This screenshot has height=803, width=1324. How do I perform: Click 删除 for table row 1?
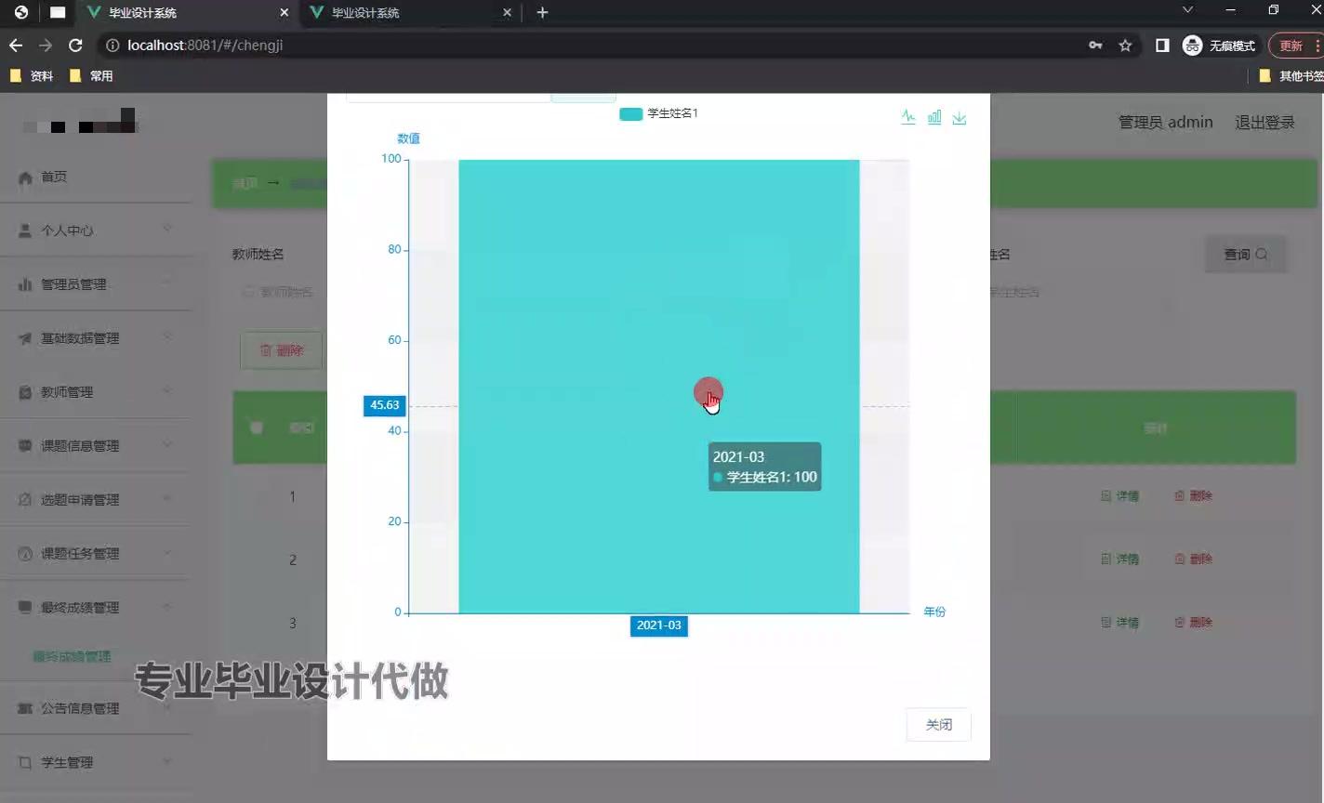coord(1193,496)
